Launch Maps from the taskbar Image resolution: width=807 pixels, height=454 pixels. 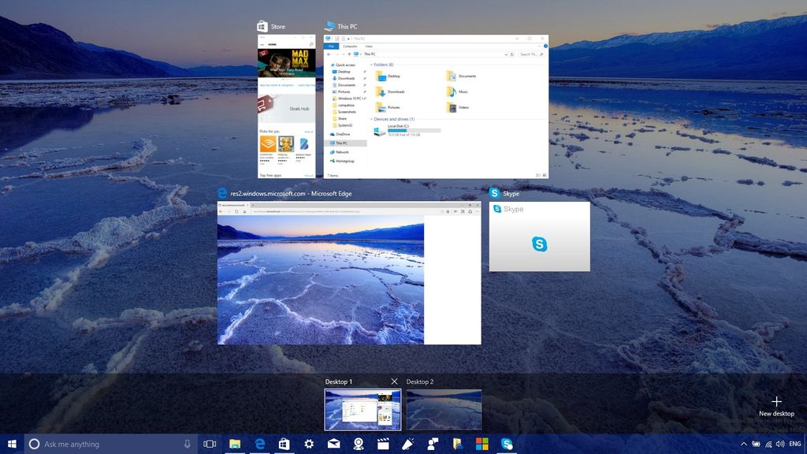[359, 444]
